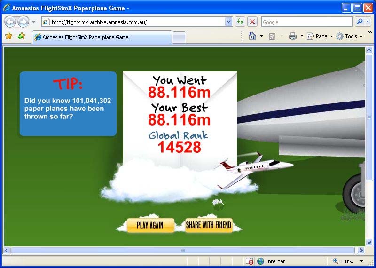This screenshot has width=376, height=268.
Task: Click the Internet Explorer icon in title bar
Action: [x=7, y=8]
